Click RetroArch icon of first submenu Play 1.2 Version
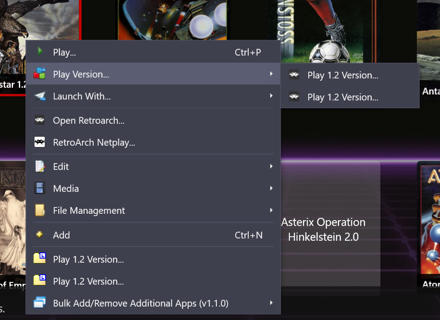440x320 pixels. pos(294,75)
